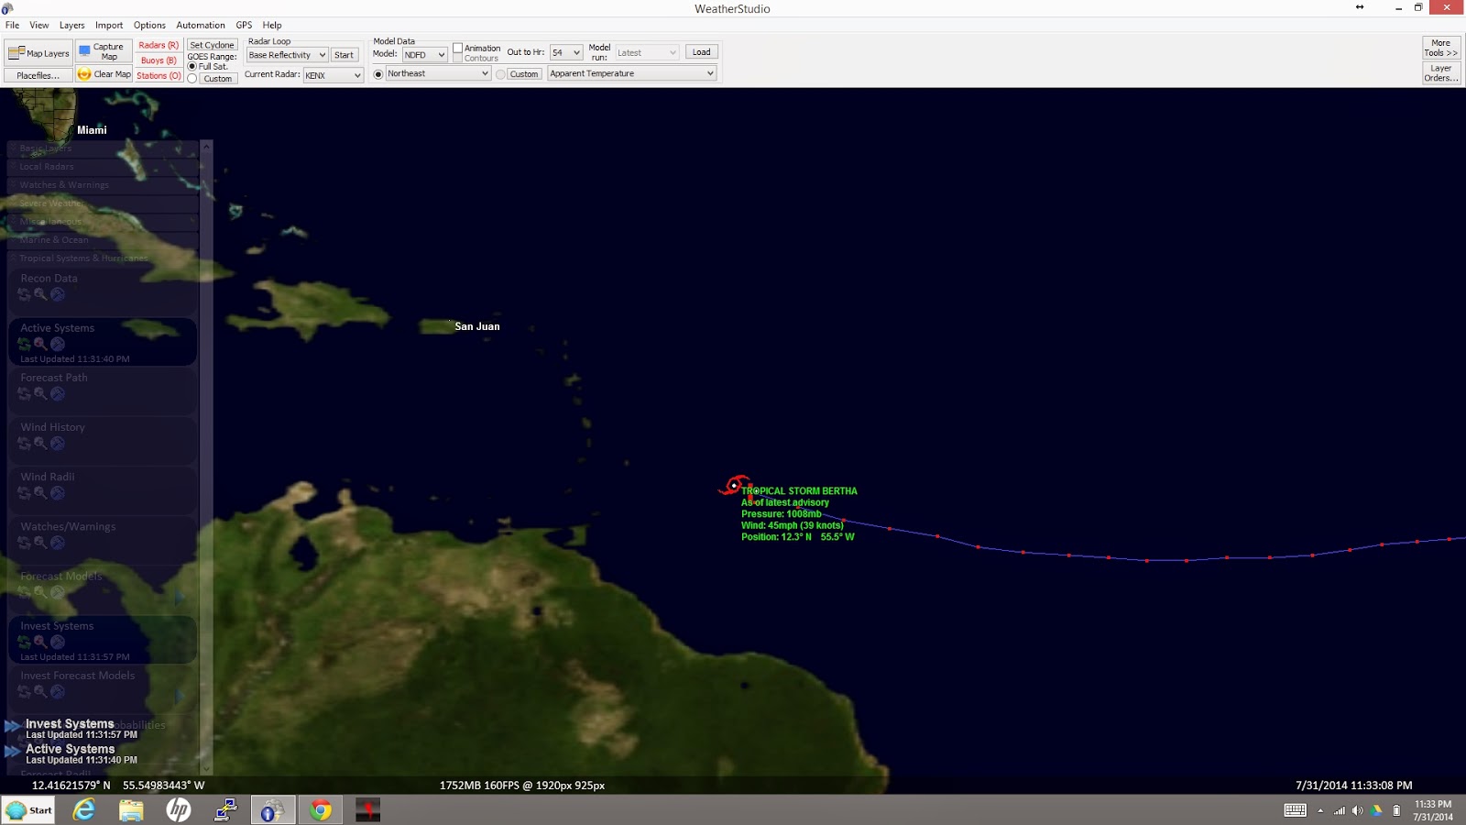Screen dimensions: 1466x825
Task: Open the HP taskbar application
Action: (x=179, y=809)
